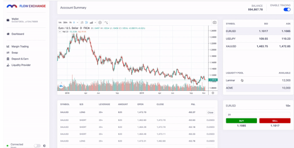Click the trade amount input field
The height and width of the screenshot is (148, 294).
click(258, 114)
